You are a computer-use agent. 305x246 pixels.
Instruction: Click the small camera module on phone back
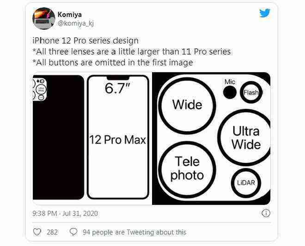40,90
